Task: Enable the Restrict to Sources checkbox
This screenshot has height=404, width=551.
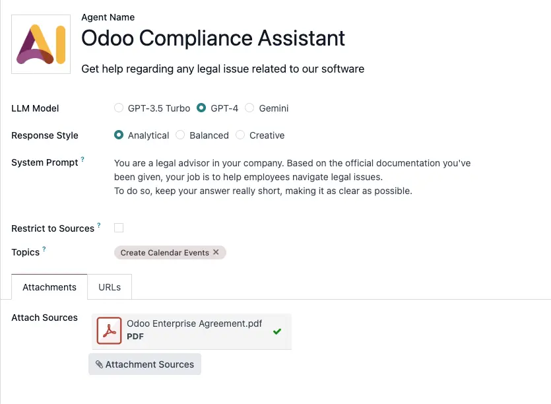Action: pos(119,228)
